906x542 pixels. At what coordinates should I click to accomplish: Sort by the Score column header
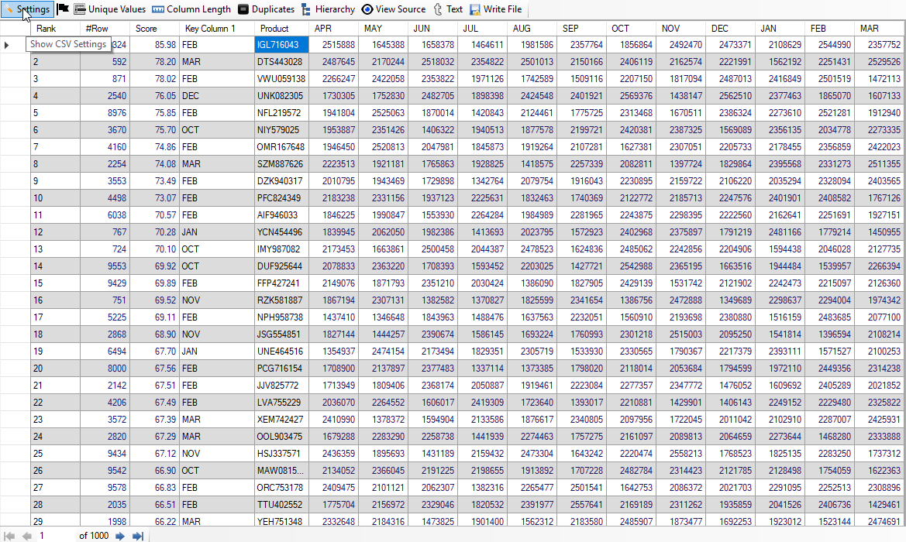(153, 29)
